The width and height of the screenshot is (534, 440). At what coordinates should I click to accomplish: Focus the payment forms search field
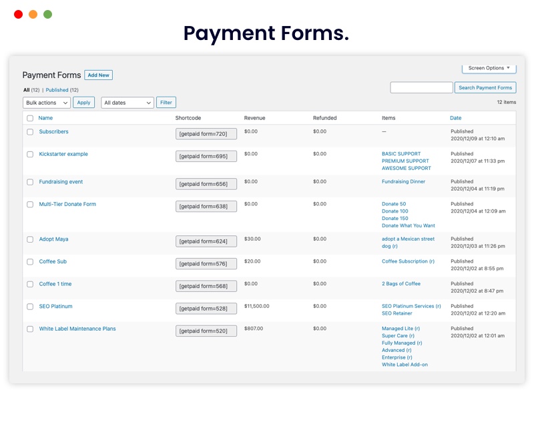(x=421, y=88)
